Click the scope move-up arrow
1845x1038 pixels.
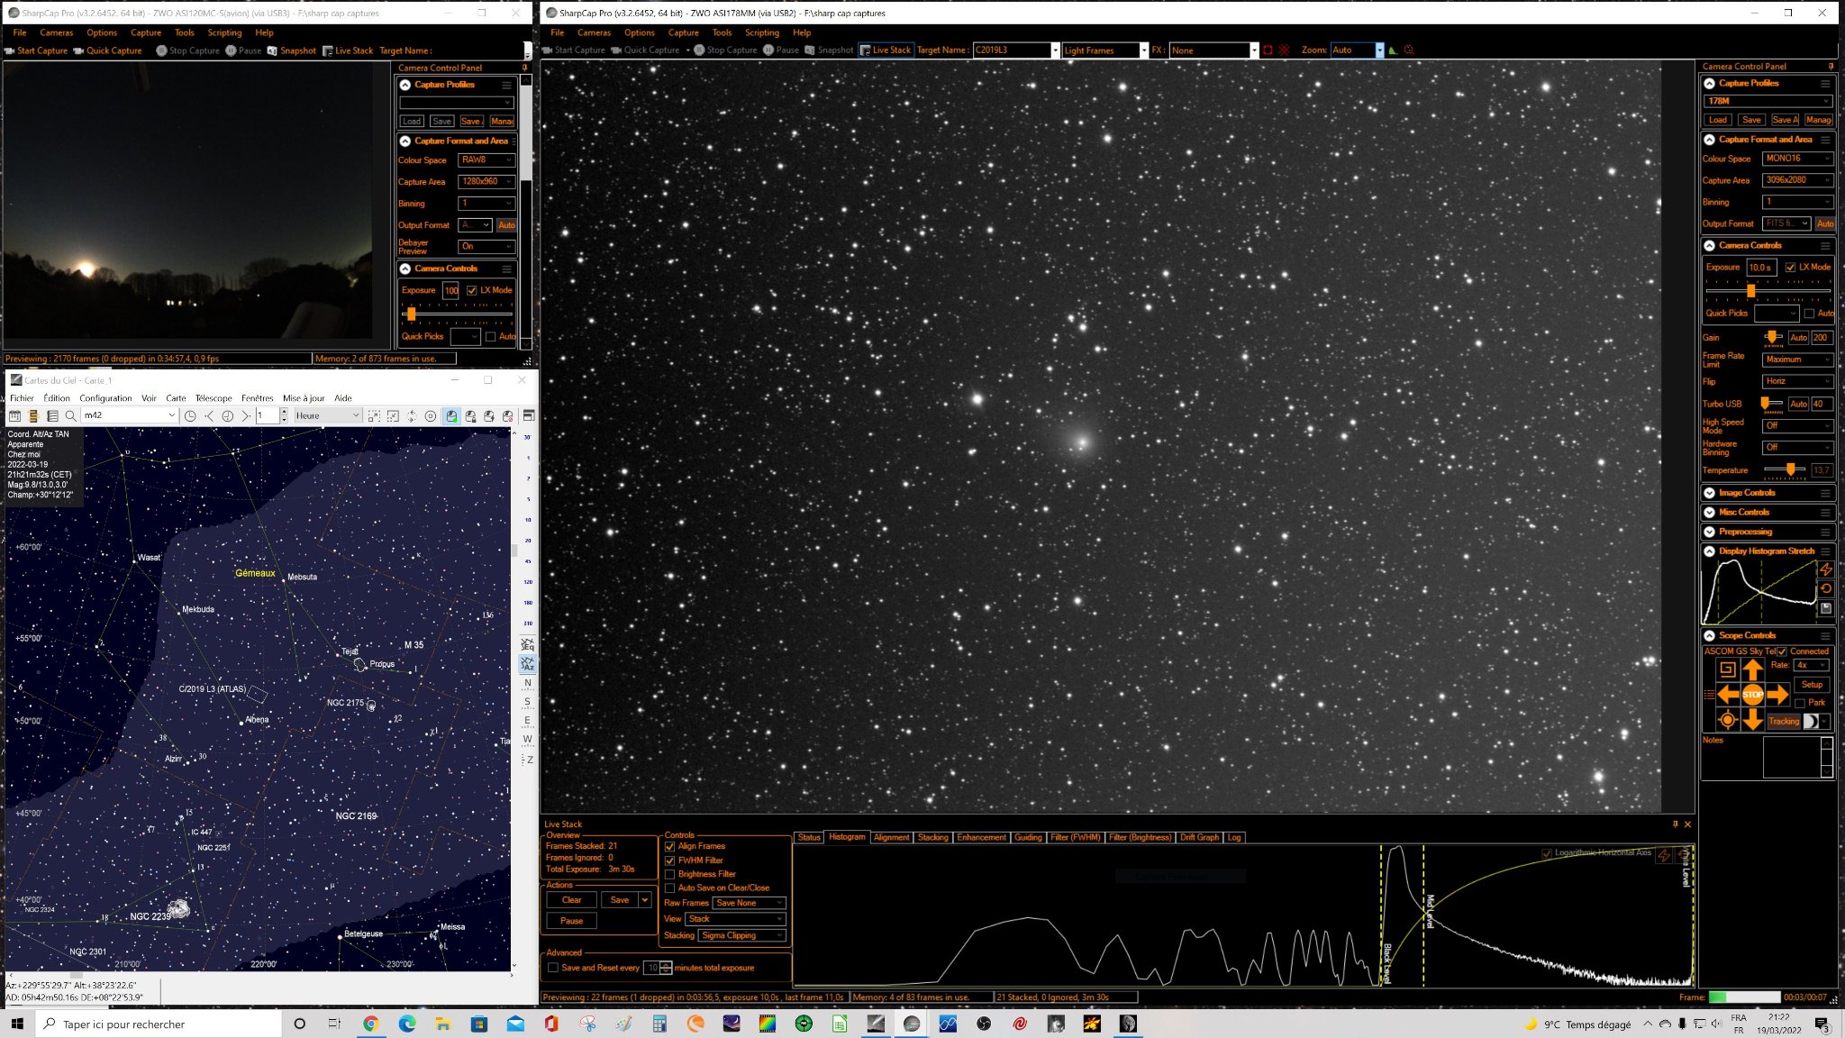pos(1752,669)
